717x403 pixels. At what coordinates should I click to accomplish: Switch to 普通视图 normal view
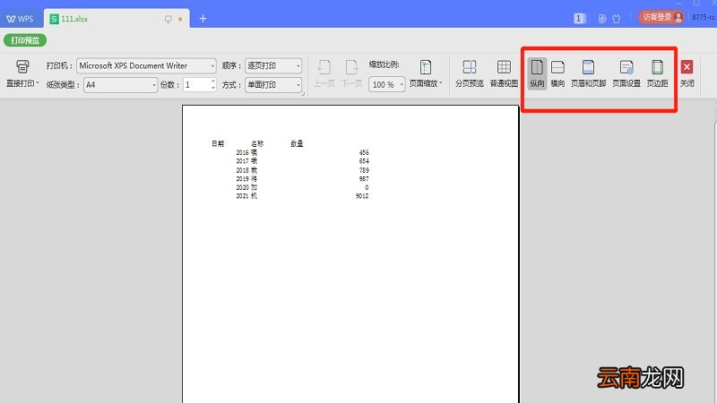504,73
